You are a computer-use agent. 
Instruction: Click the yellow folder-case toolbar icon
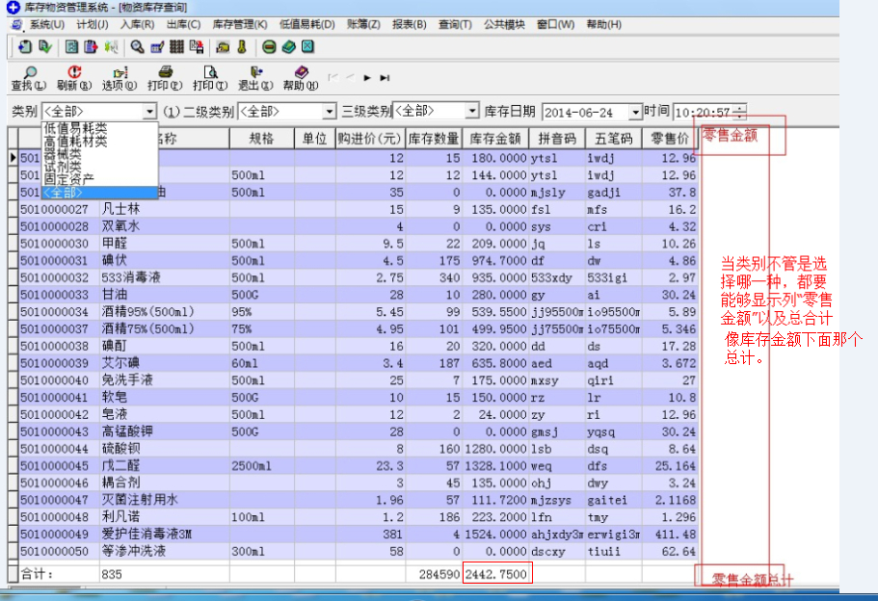click(x=223, y=47)
